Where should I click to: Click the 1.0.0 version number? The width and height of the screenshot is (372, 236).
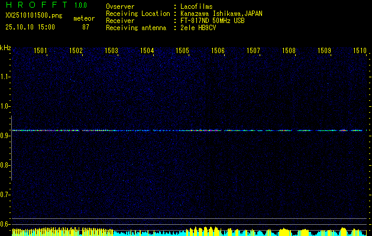point(80,5)
